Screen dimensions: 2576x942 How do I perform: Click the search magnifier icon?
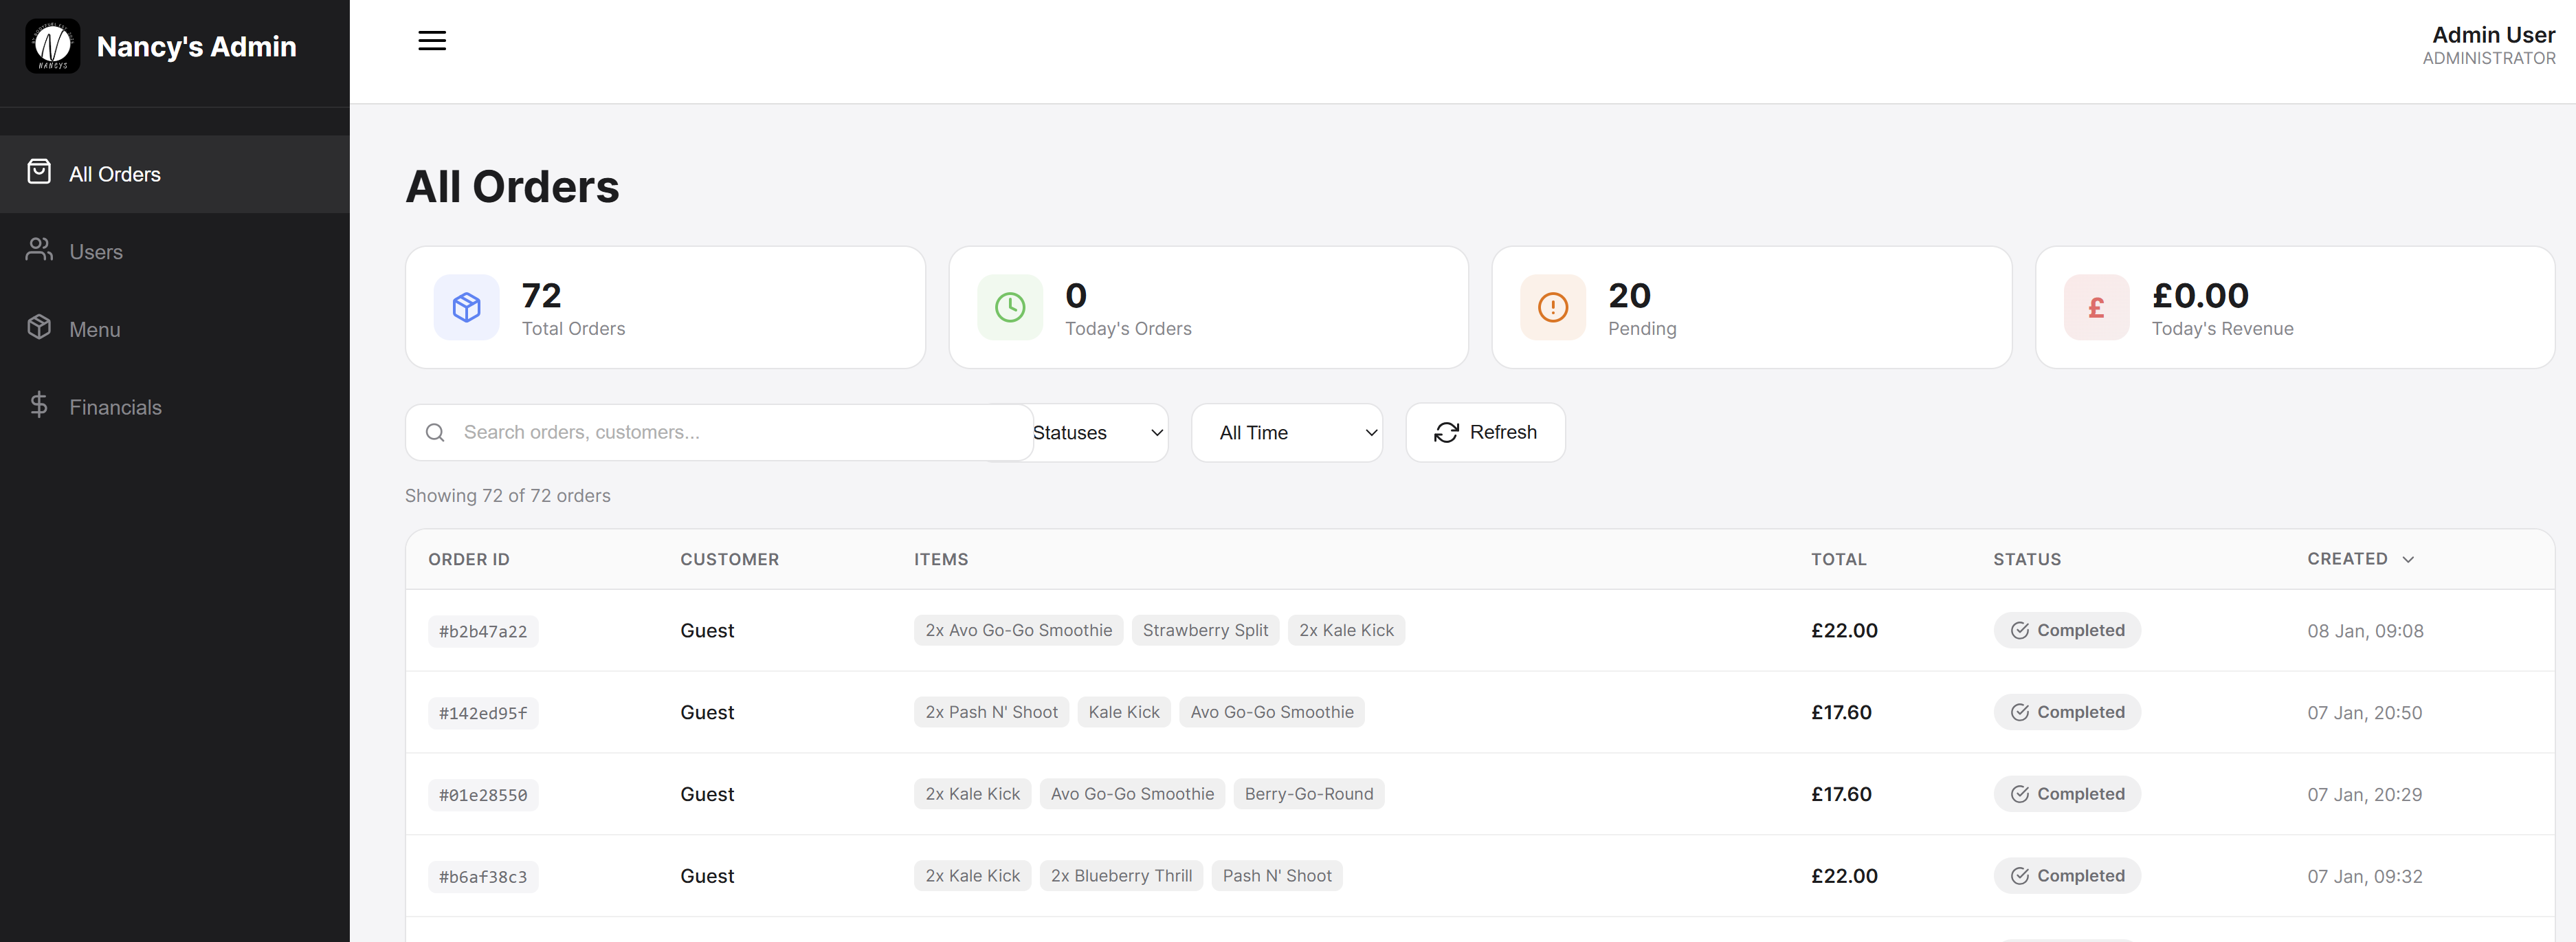point(435,433)
